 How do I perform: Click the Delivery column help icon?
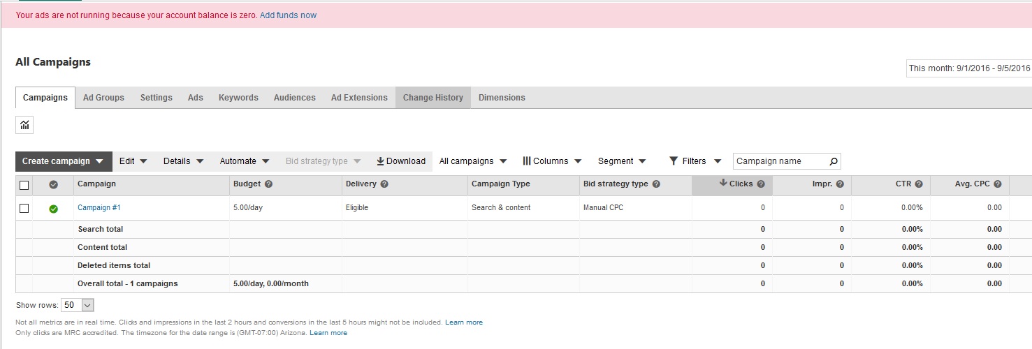[384, 184]
